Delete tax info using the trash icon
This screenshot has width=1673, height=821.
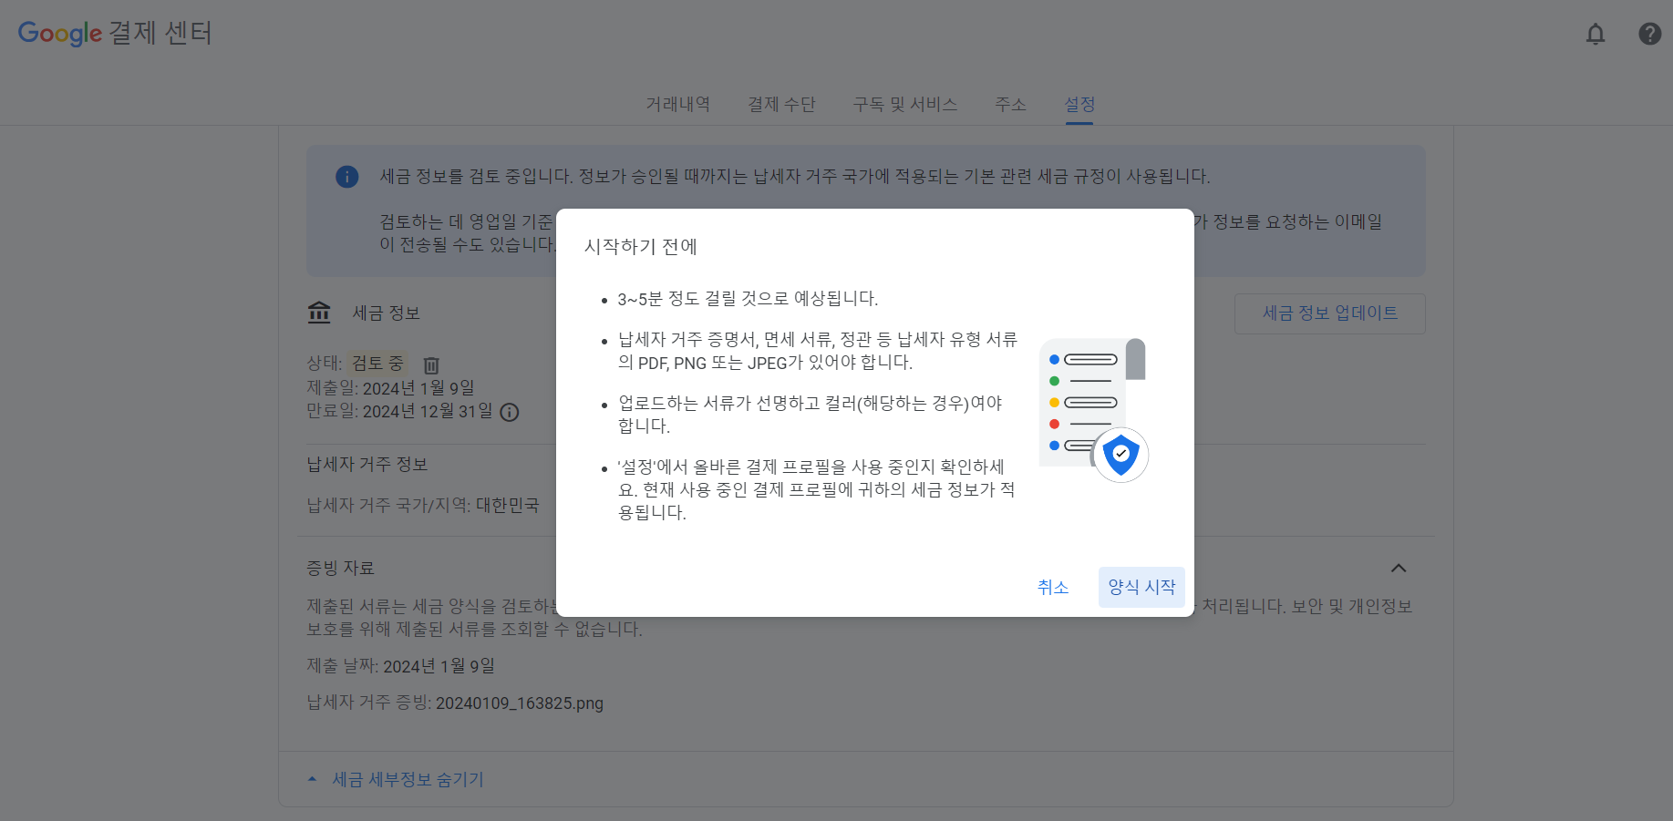(430, 365)
